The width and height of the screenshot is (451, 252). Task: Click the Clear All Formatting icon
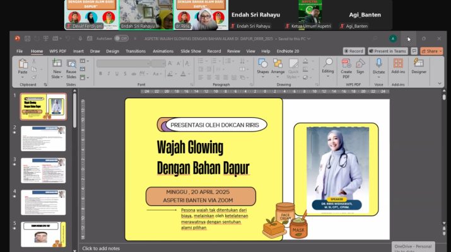187,64
